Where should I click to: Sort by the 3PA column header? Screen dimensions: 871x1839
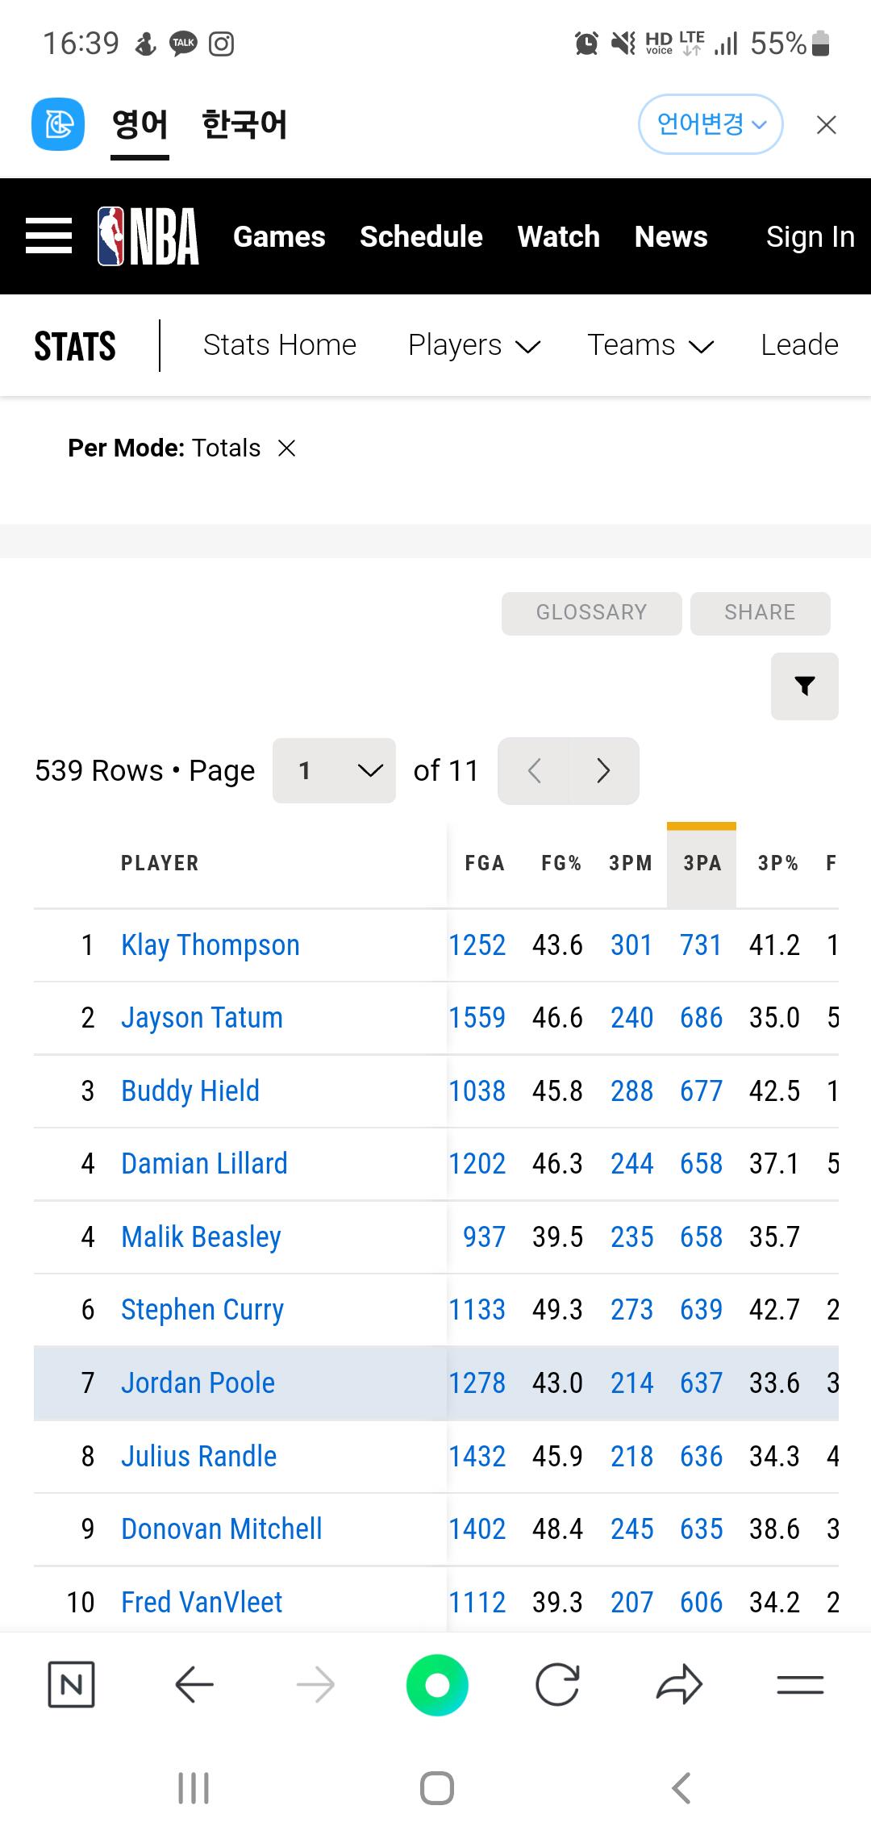tap(702, 864)
